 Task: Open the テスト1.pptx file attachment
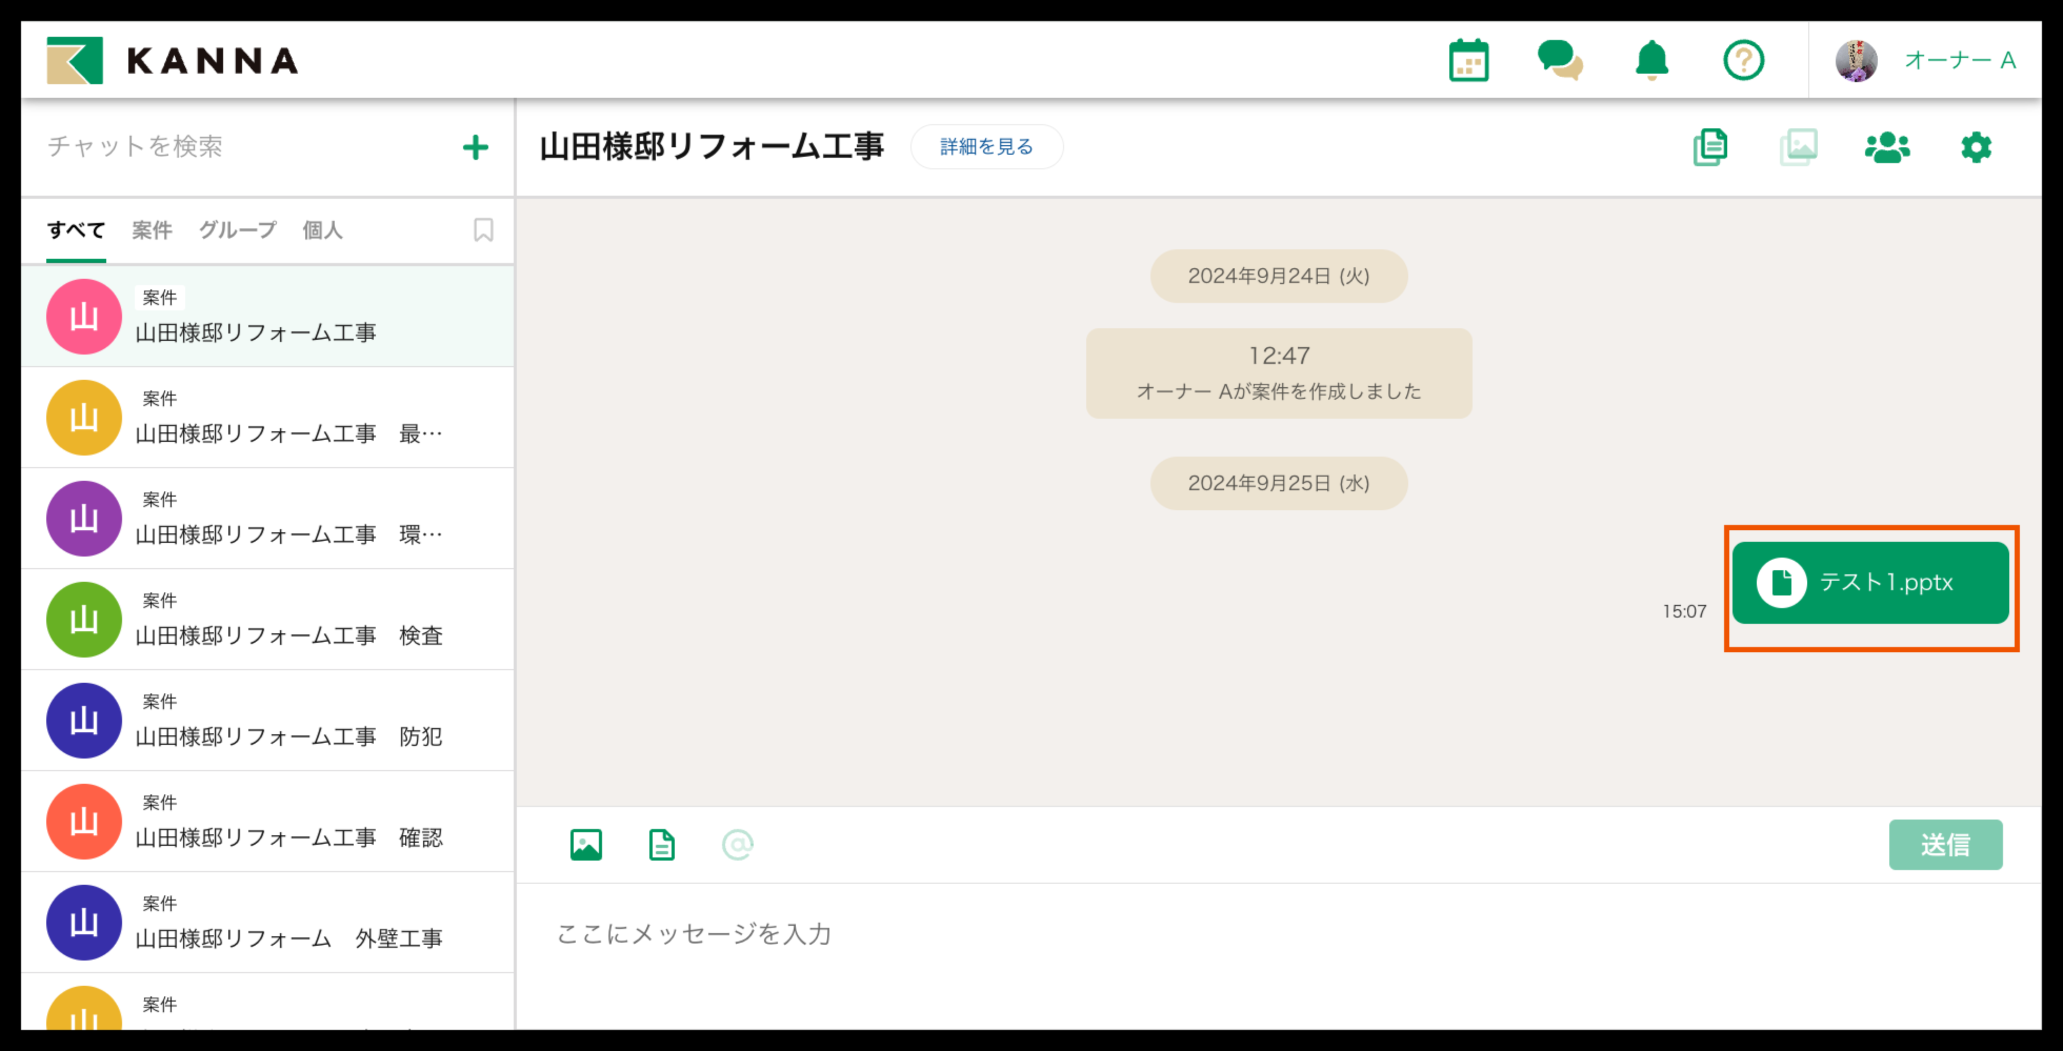click(1869, 583)
